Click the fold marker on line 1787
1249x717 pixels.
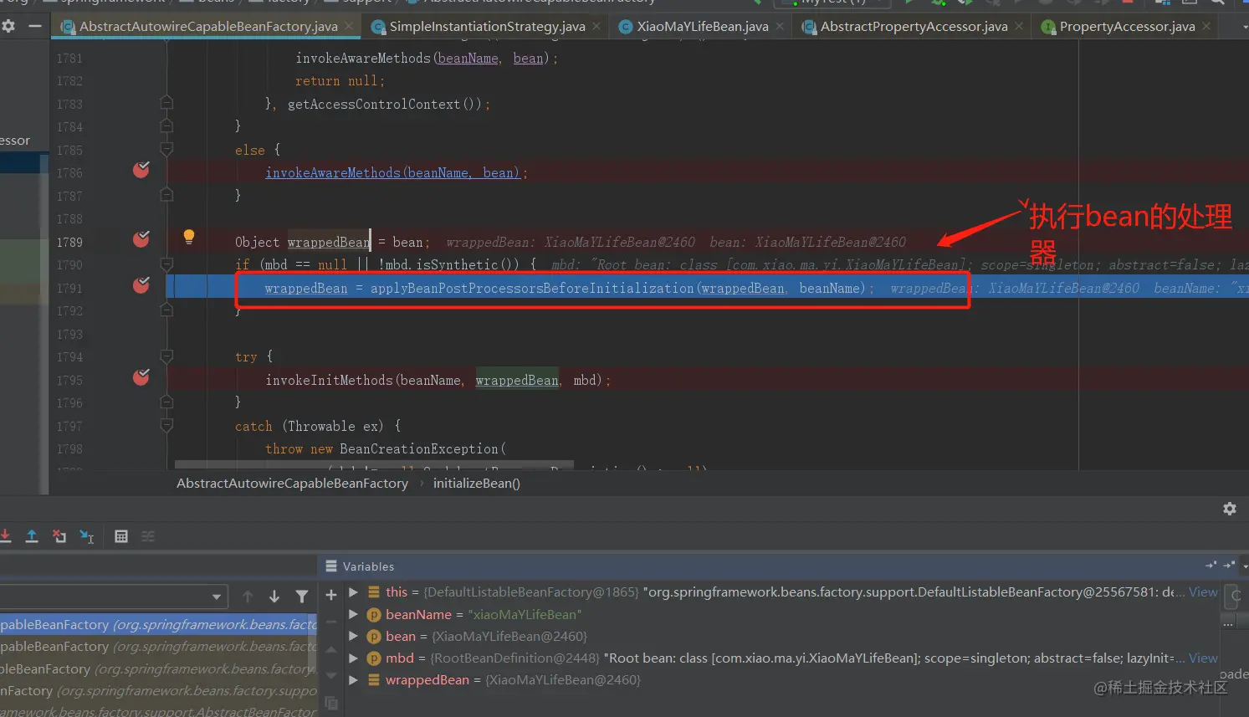pyautogui.click(x=166, y=195)
